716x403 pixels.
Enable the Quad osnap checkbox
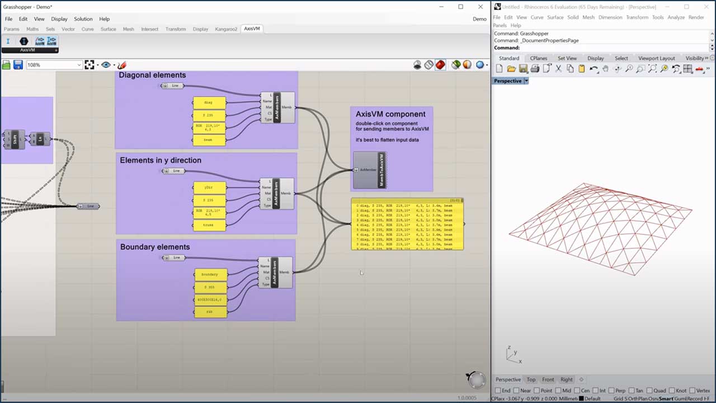click(648, 390)
